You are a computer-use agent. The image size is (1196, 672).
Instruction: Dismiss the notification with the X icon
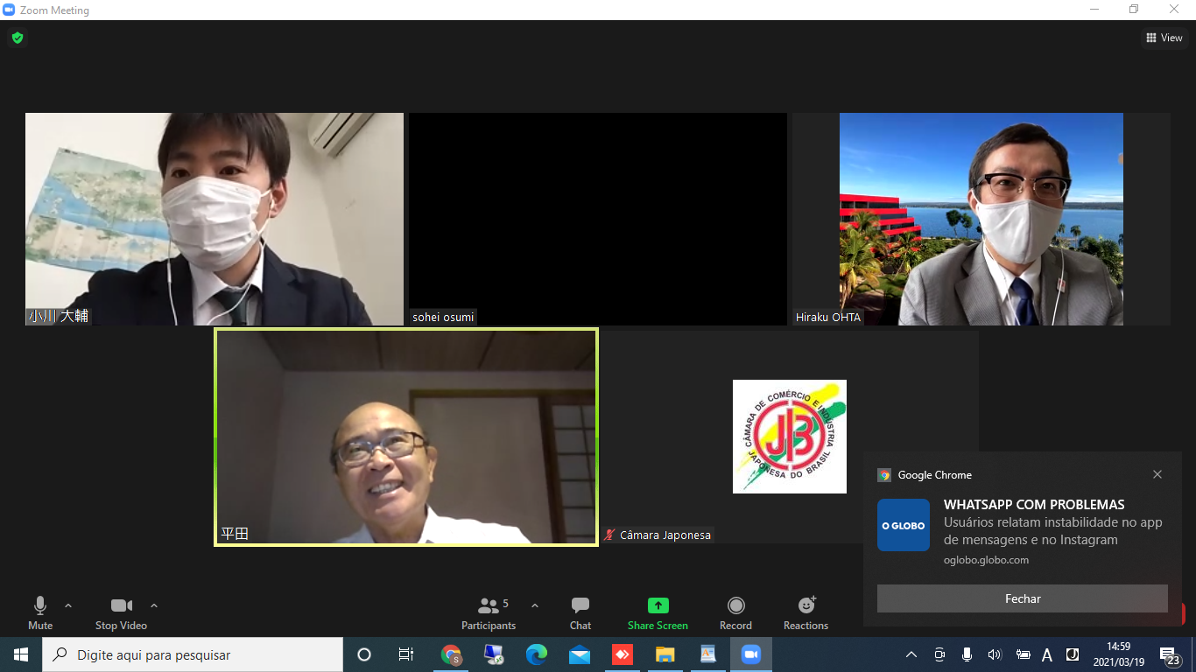coord(1157,474)
